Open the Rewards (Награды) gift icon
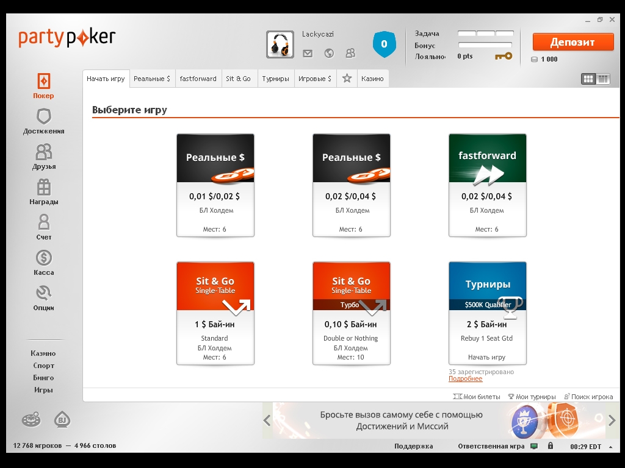 44,187
